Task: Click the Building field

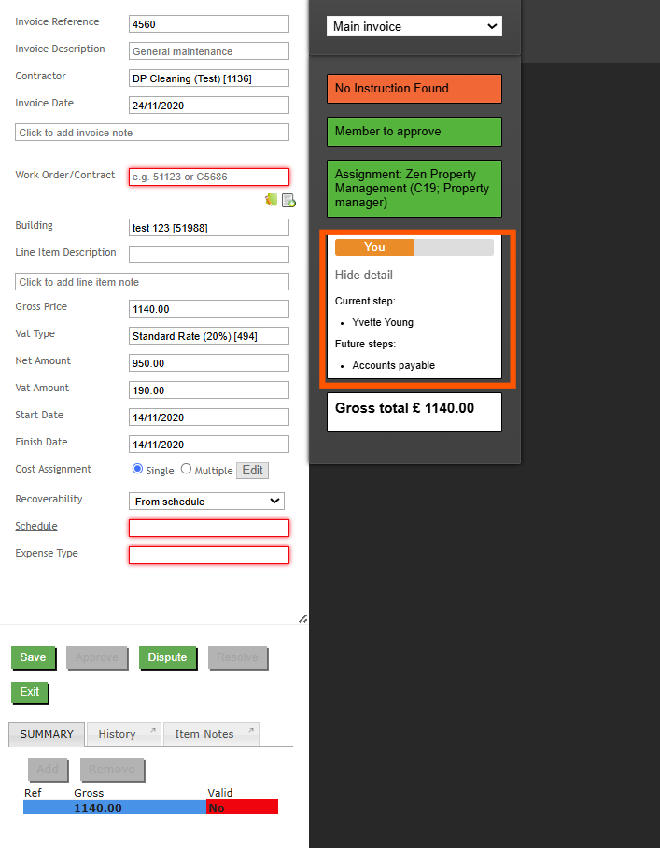Action: pyautogui.click(x=209, y=228)
